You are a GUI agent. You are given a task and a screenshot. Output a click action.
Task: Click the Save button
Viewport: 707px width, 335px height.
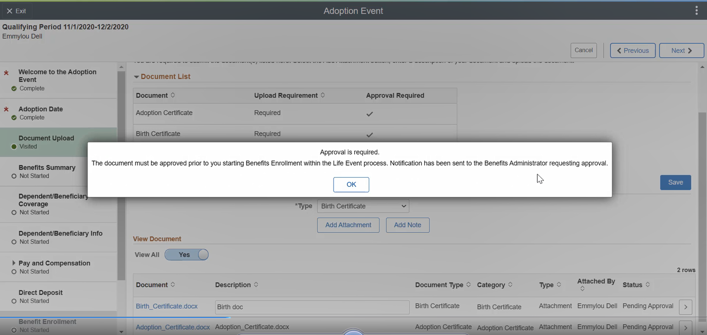(676, 183)
